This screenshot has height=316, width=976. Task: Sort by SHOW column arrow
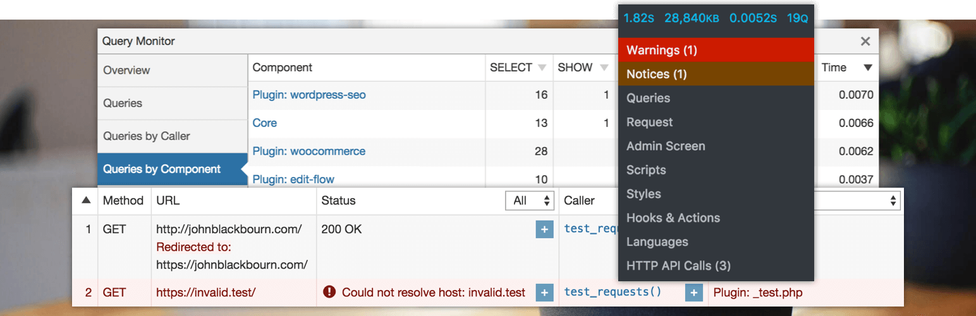(x=604, y=68)
